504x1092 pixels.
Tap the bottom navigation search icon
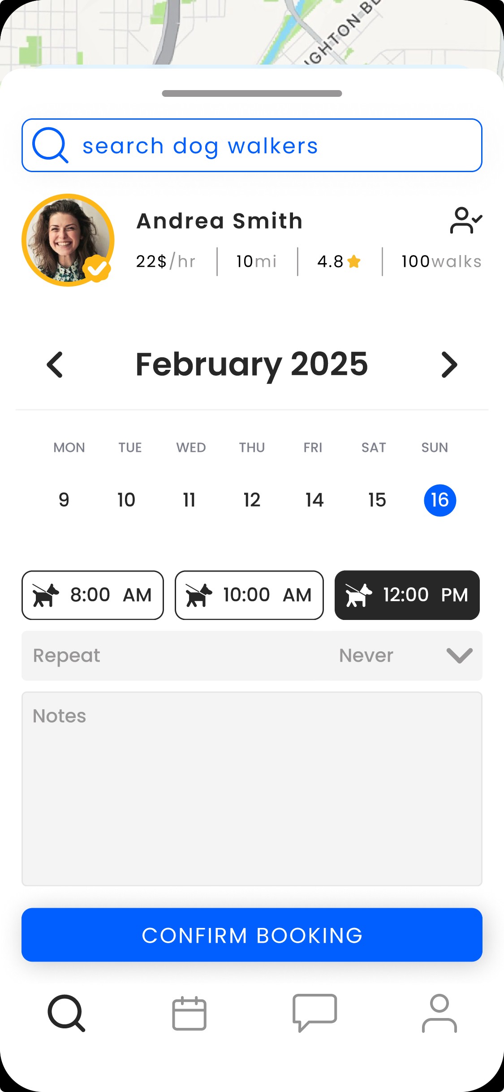(66, 1013)
